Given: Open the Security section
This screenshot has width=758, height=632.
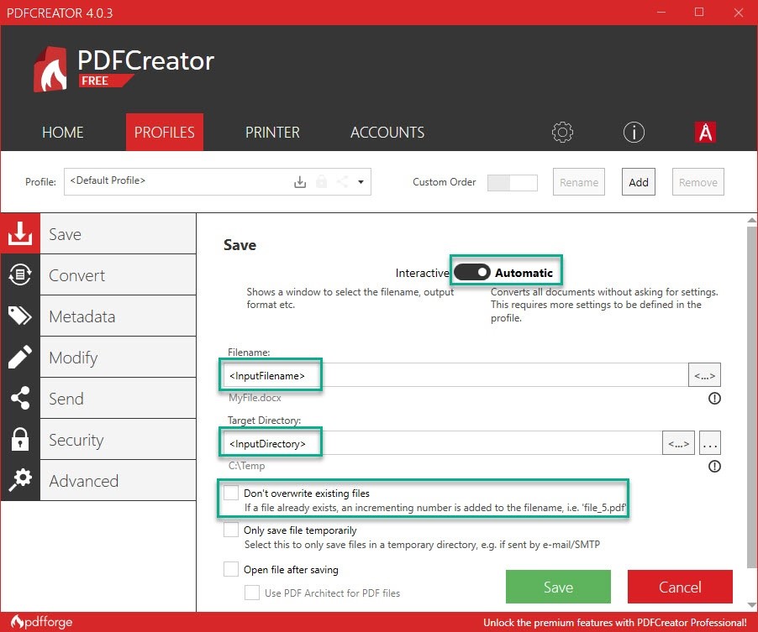Looking at the screenshot, I should click(x=118, y=439).
